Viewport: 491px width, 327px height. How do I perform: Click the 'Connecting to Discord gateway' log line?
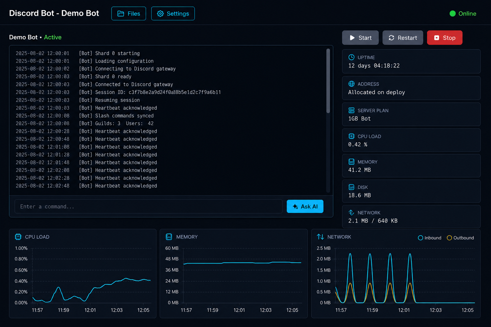[96, 69]
